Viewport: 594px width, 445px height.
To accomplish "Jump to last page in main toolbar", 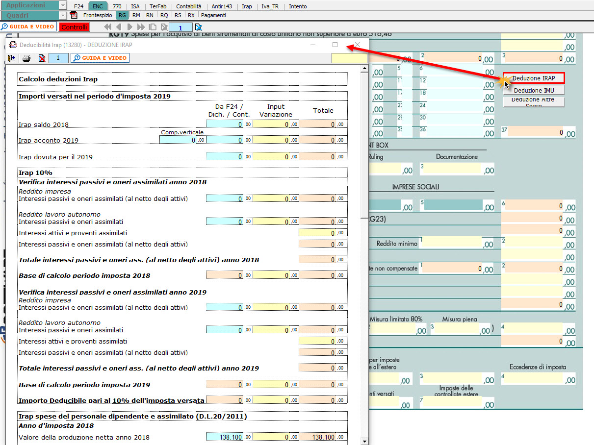I will click(x=141, y=27).
